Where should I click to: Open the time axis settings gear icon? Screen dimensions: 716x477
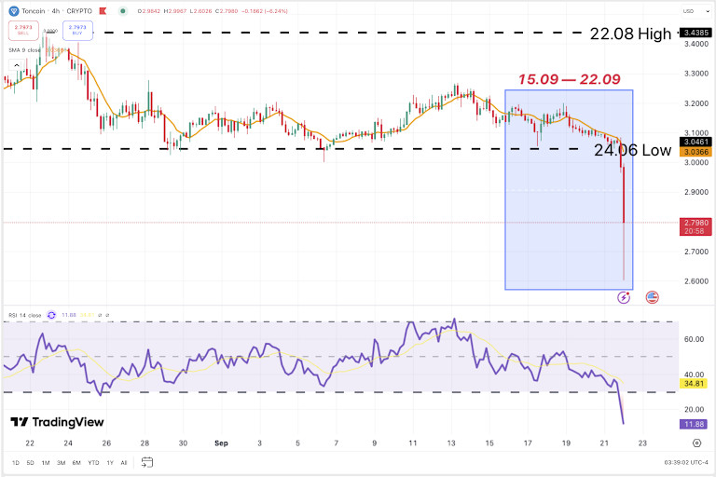point(696,443)
